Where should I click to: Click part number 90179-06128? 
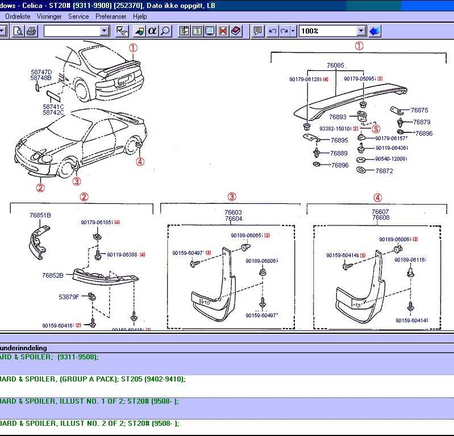click(x=306, y=79)
